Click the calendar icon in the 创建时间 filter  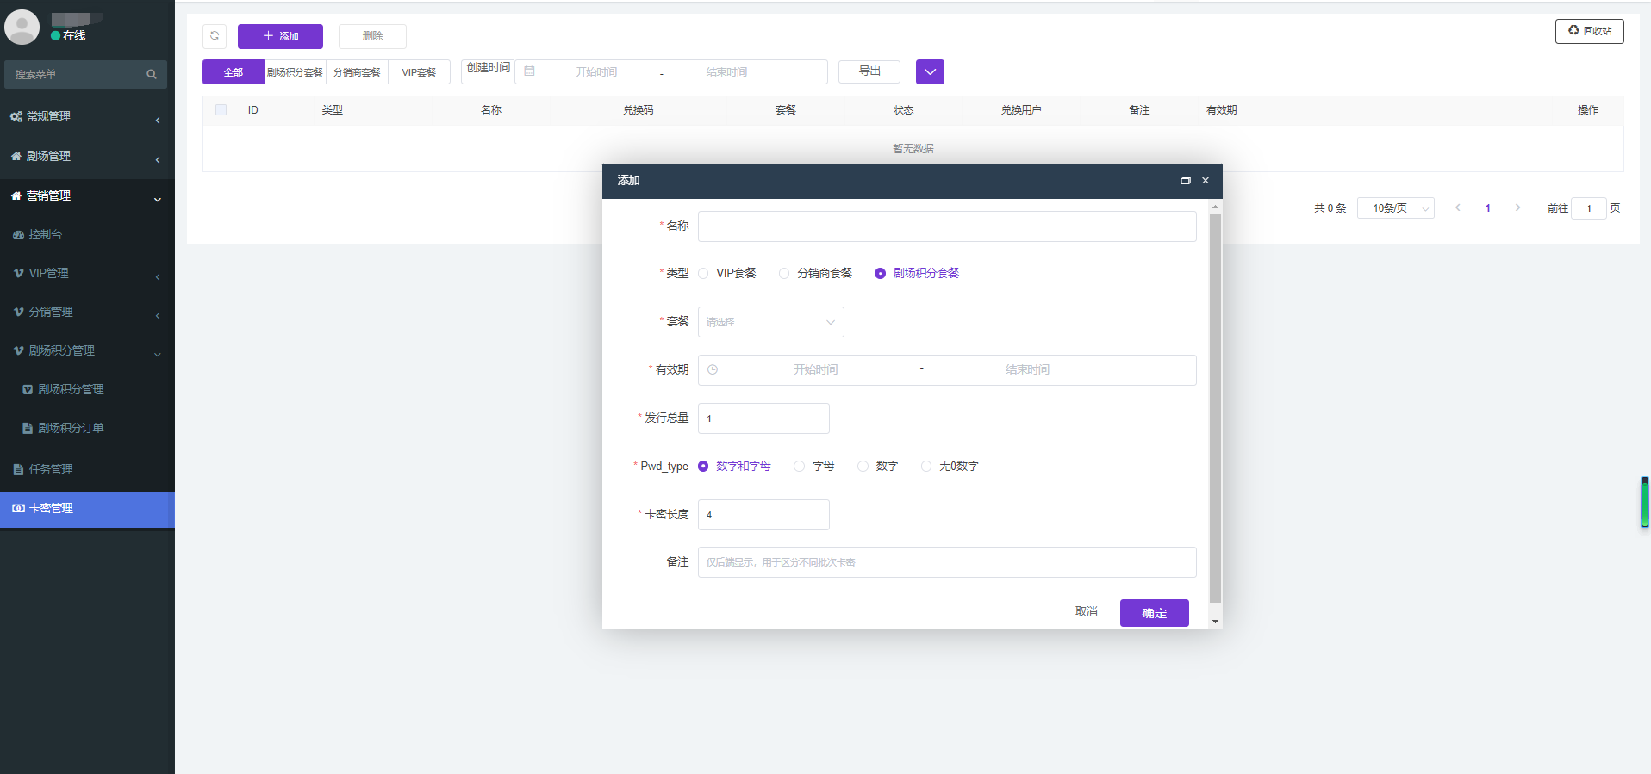coord(530,71)
